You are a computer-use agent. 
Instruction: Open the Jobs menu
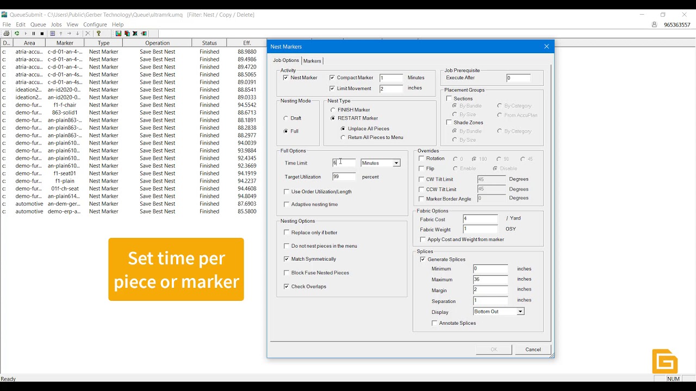click(x=57, y=24)
